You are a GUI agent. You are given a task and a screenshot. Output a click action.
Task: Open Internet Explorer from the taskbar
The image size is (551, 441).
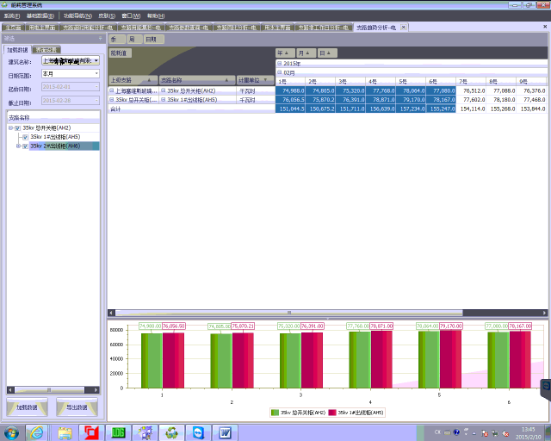click(40, 432)
